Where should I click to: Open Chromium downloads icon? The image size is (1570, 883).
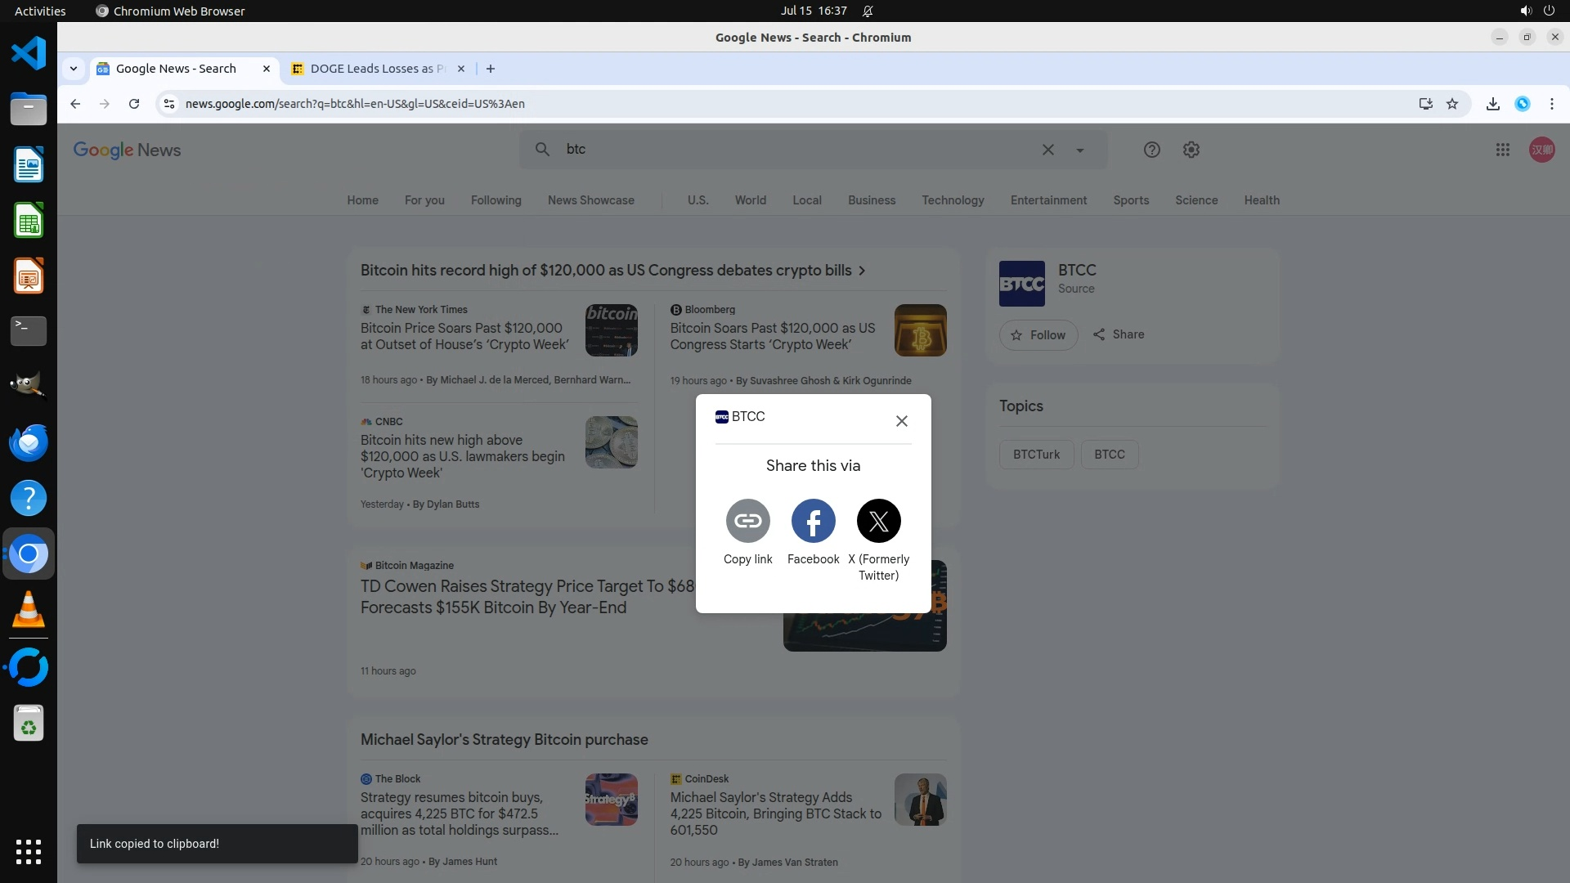(x=1492, y=104)
